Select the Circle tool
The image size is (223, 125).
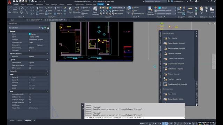coord(22,10)
